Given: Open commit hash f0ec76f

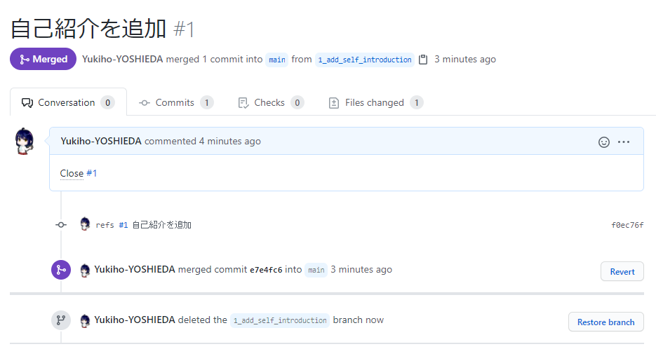Looking at the screenshot, I should coord(627,225).
